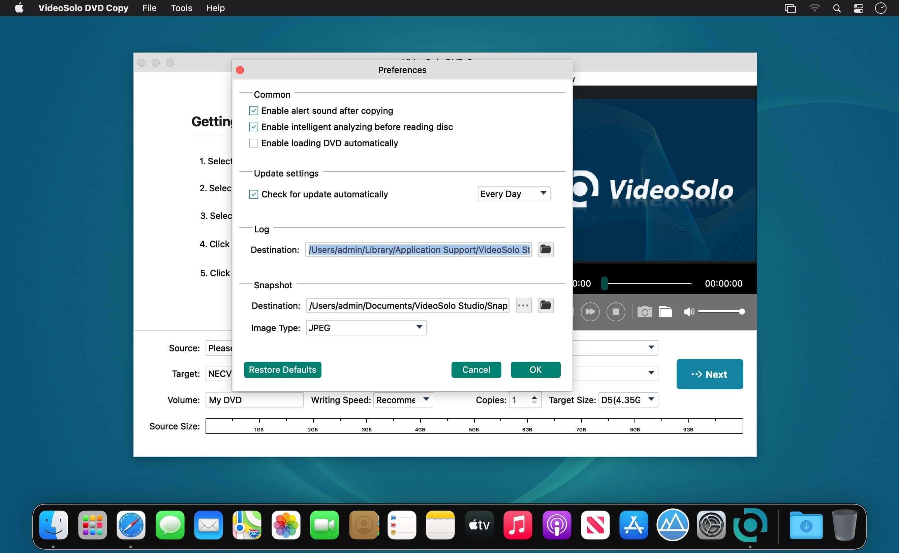Expand Writing Speed dropdown

(403, 400)
